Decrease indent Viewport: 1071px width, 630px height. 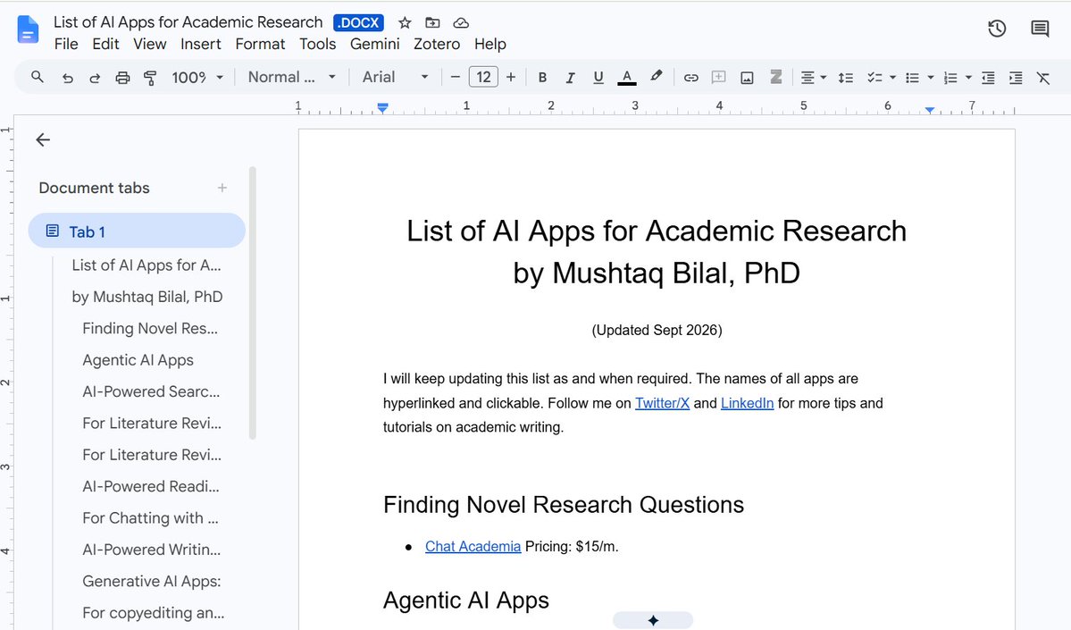point(988,78)
